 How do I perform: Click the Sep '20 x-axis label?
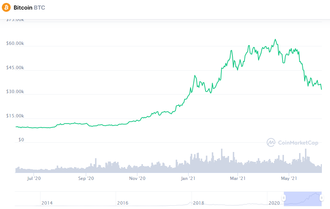(x=87, y=178)
